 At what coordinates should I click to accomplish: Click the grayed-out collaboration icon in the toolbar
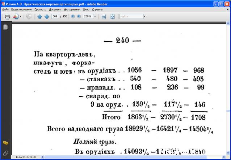click(x=29, y=17)
